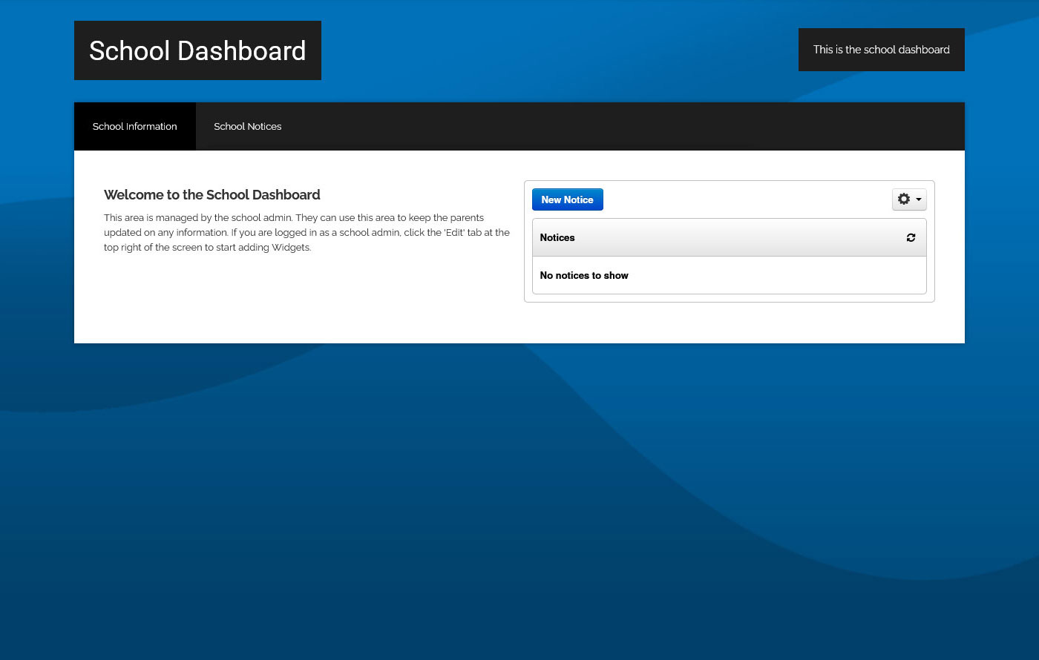Viewport: 1039px width, 660px height.
Task: Open the gear settings dropdown
Action: click(x=909, y=199)
